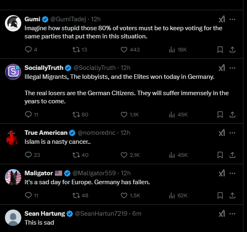
Task: Open more options on SociallyTruth's tweet
Action: 232,67
